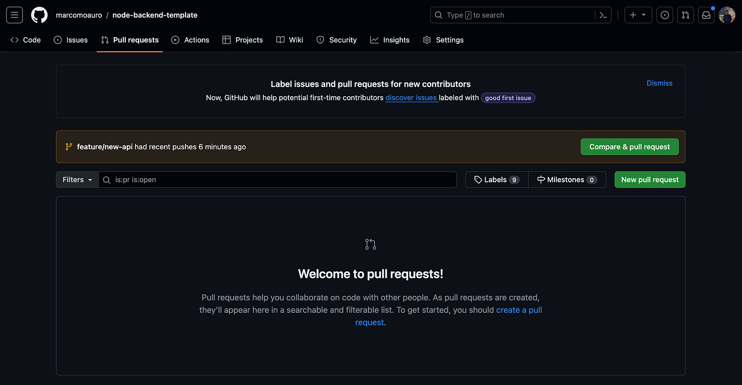
Task: Open the Security tab
Action: coord(336,40)
